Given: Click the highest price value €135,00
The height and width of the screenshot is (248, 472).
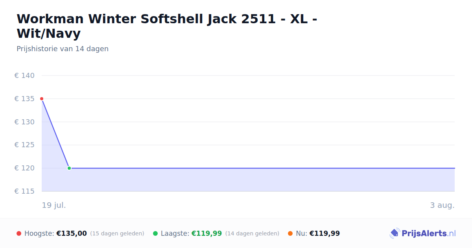Looking at the screenshot, I should tap(72, 233).
